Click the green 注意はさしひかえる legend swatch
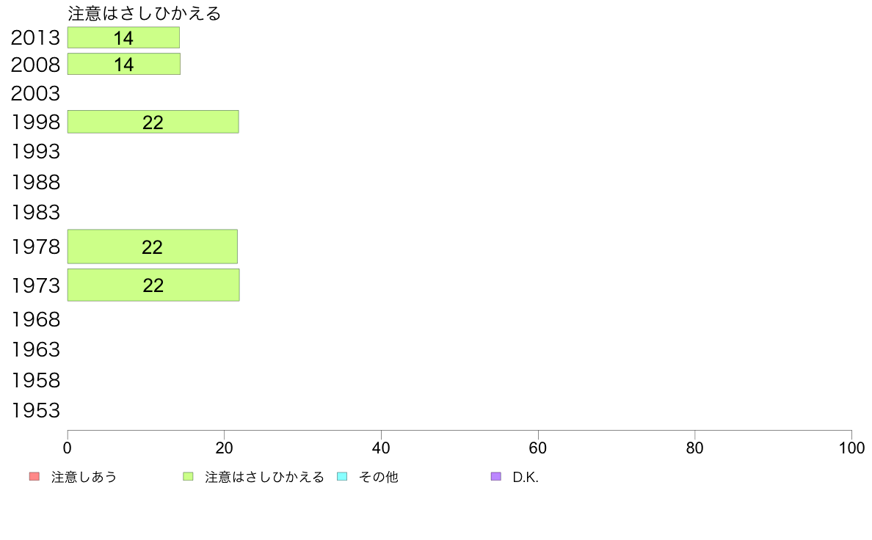The width and height of the screenshot is (872, 540). click(x=188, y=477)
